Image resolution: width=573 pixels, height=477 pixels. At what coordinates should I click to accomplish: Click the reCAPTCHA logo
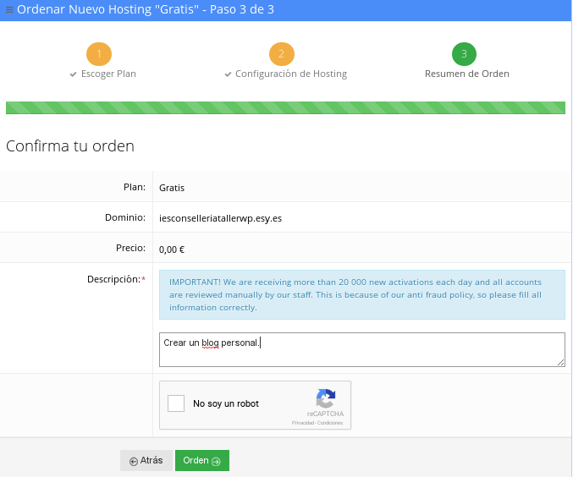[x=326, y=397]
